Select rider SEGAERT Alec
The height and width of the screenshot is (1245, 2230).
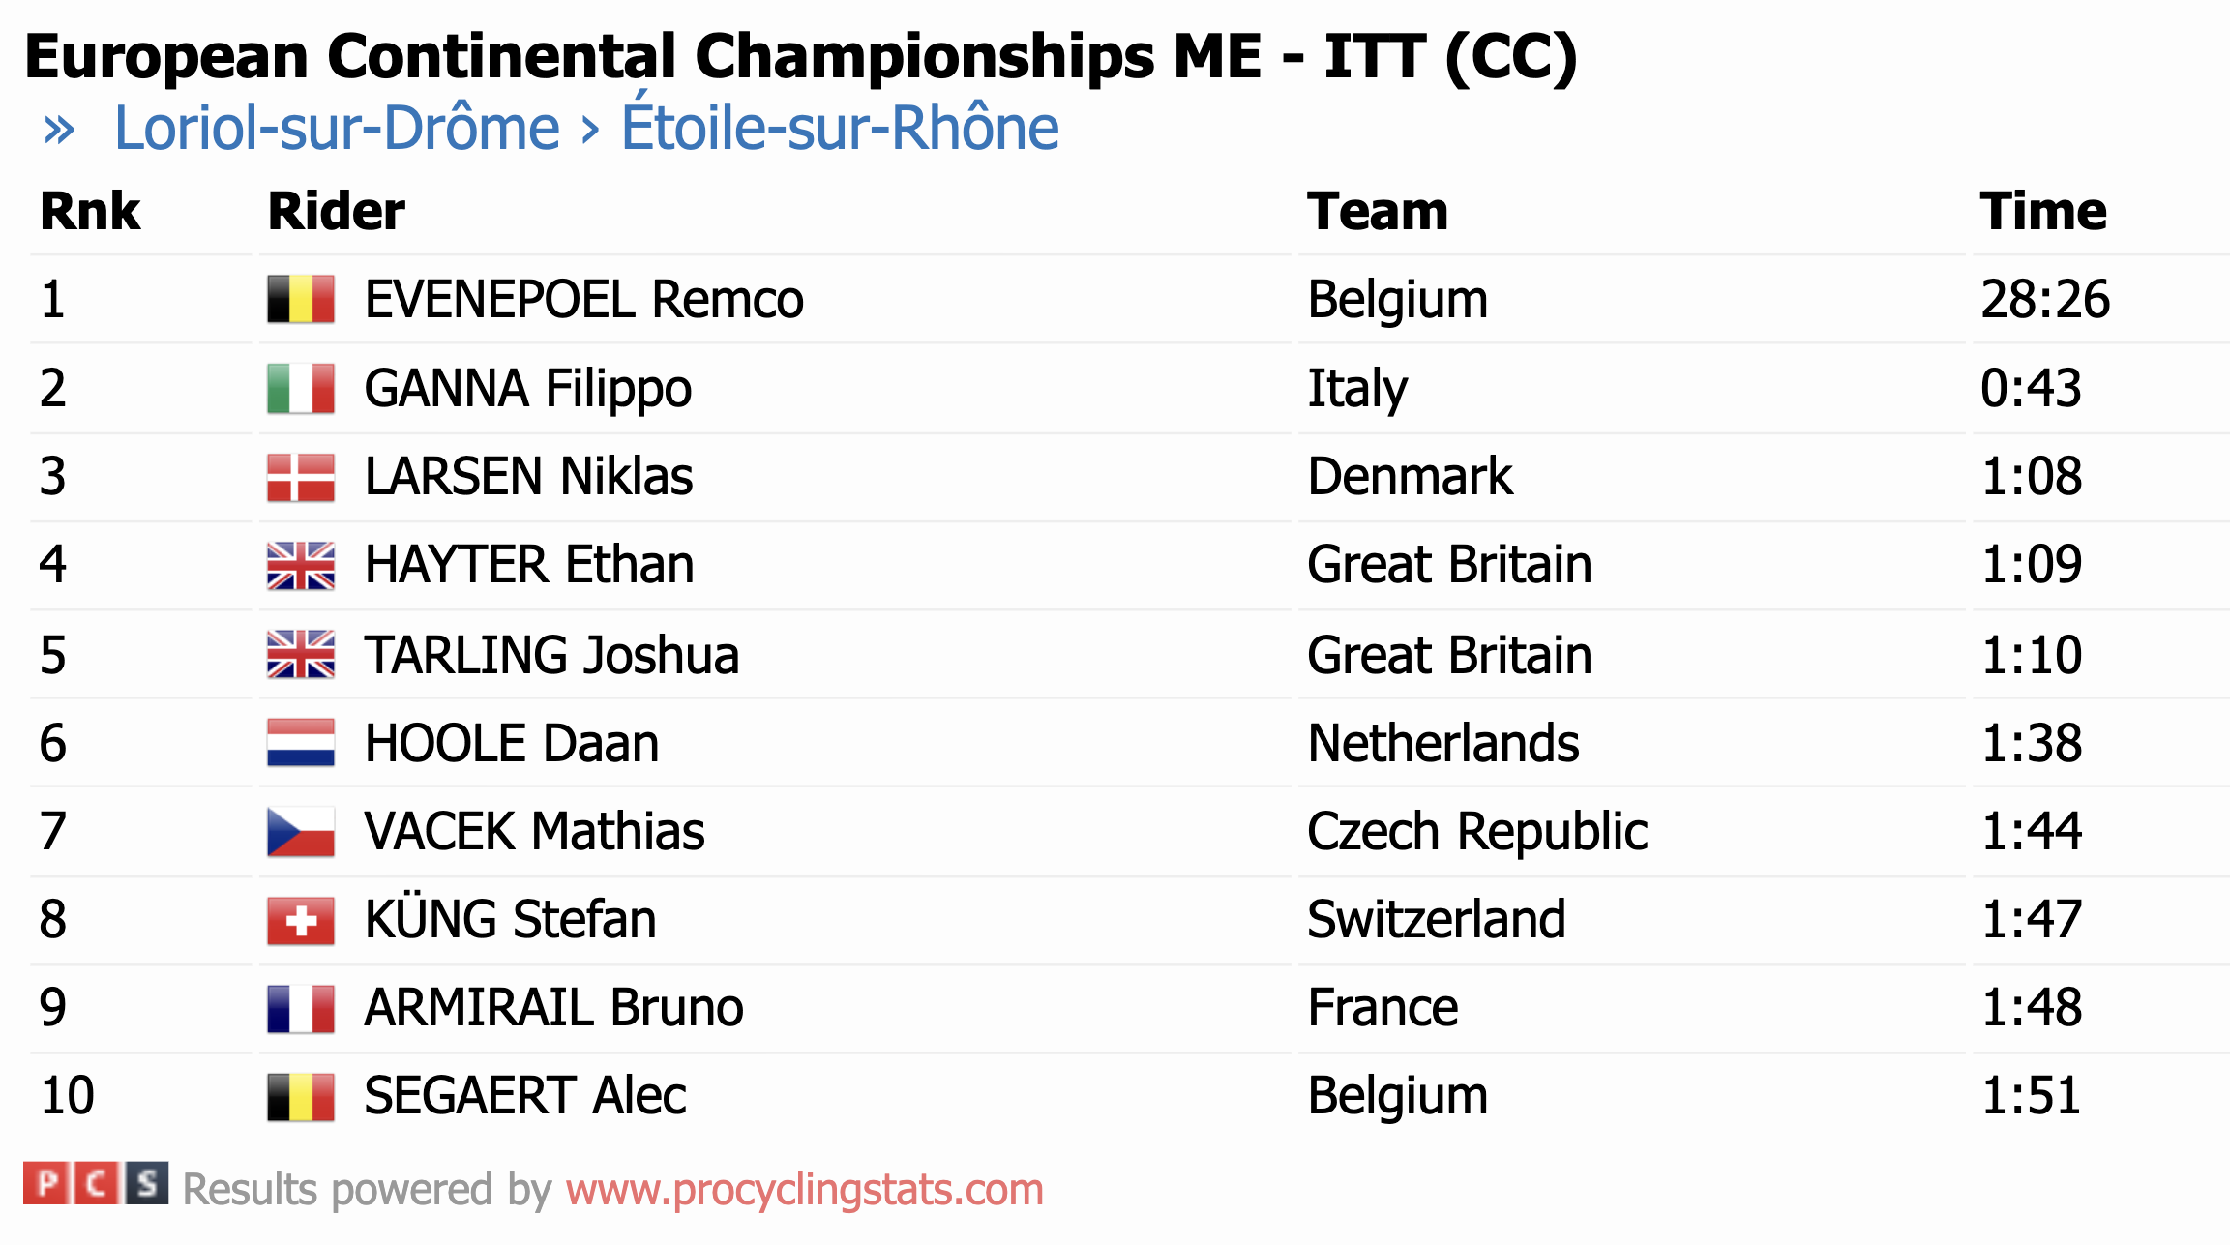point(524,1095)
